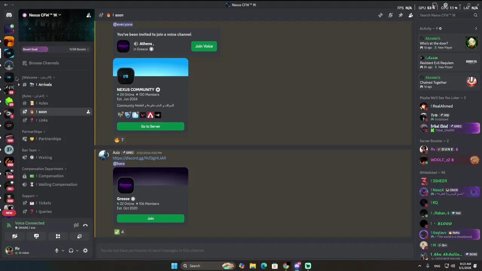Toggle channel notification bell in header
This screenshot has width=482, height=271.
click(390, 15)
